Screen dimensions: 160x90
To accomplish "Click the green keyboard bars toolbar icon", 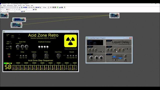I will 57,7.
